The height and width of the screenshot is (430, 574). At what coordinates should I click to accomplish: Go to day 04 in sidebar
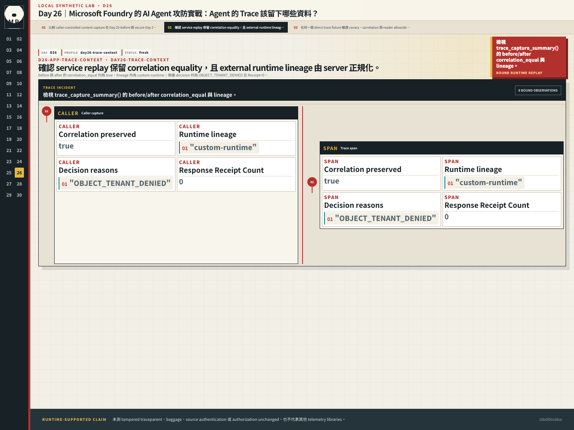[19, 50]
